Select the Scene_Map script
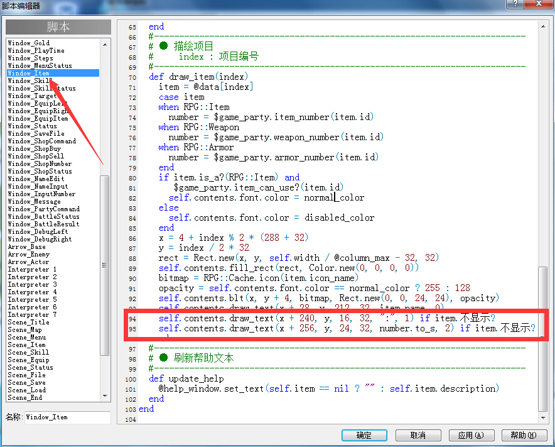This screenshot has height=447, width=555. click(x=24, y=329)
